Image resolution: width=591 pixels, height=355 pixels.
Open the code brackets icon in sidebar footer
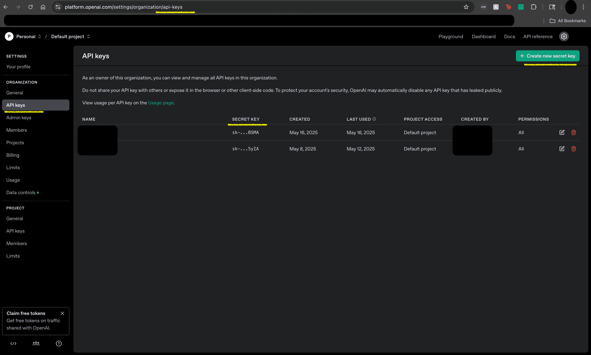tap(13, 343)
